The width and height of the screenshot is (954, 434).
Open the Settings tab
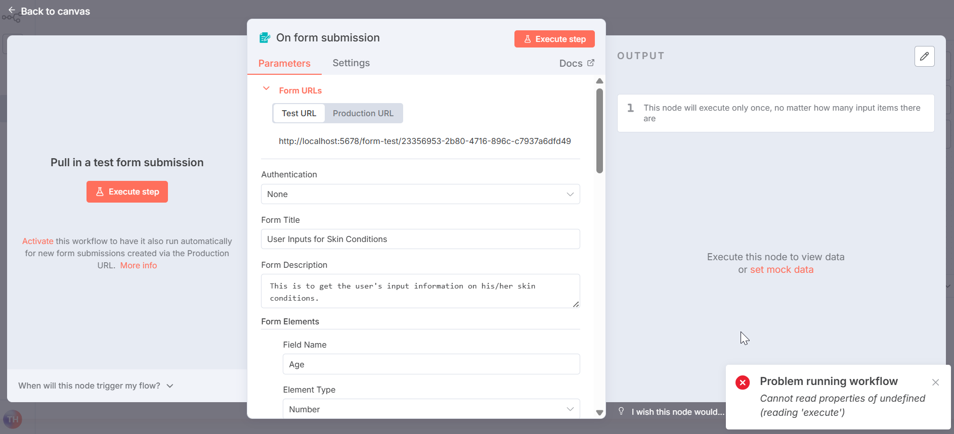[351, 63]
